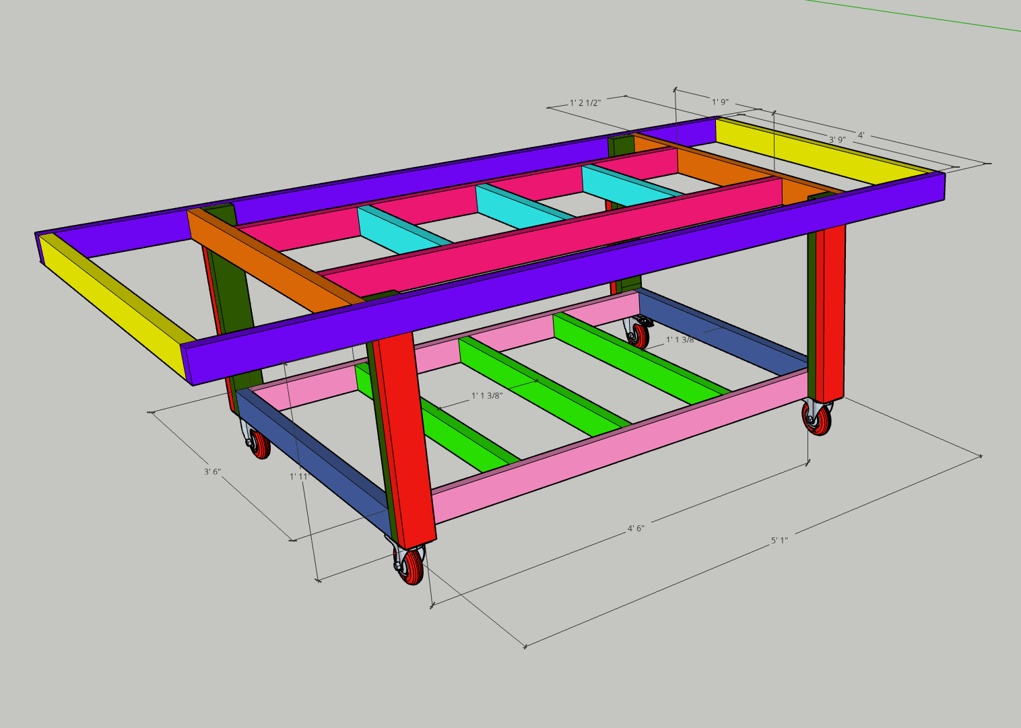Click the 3' 6" dimension annotation

coord(212,472)
